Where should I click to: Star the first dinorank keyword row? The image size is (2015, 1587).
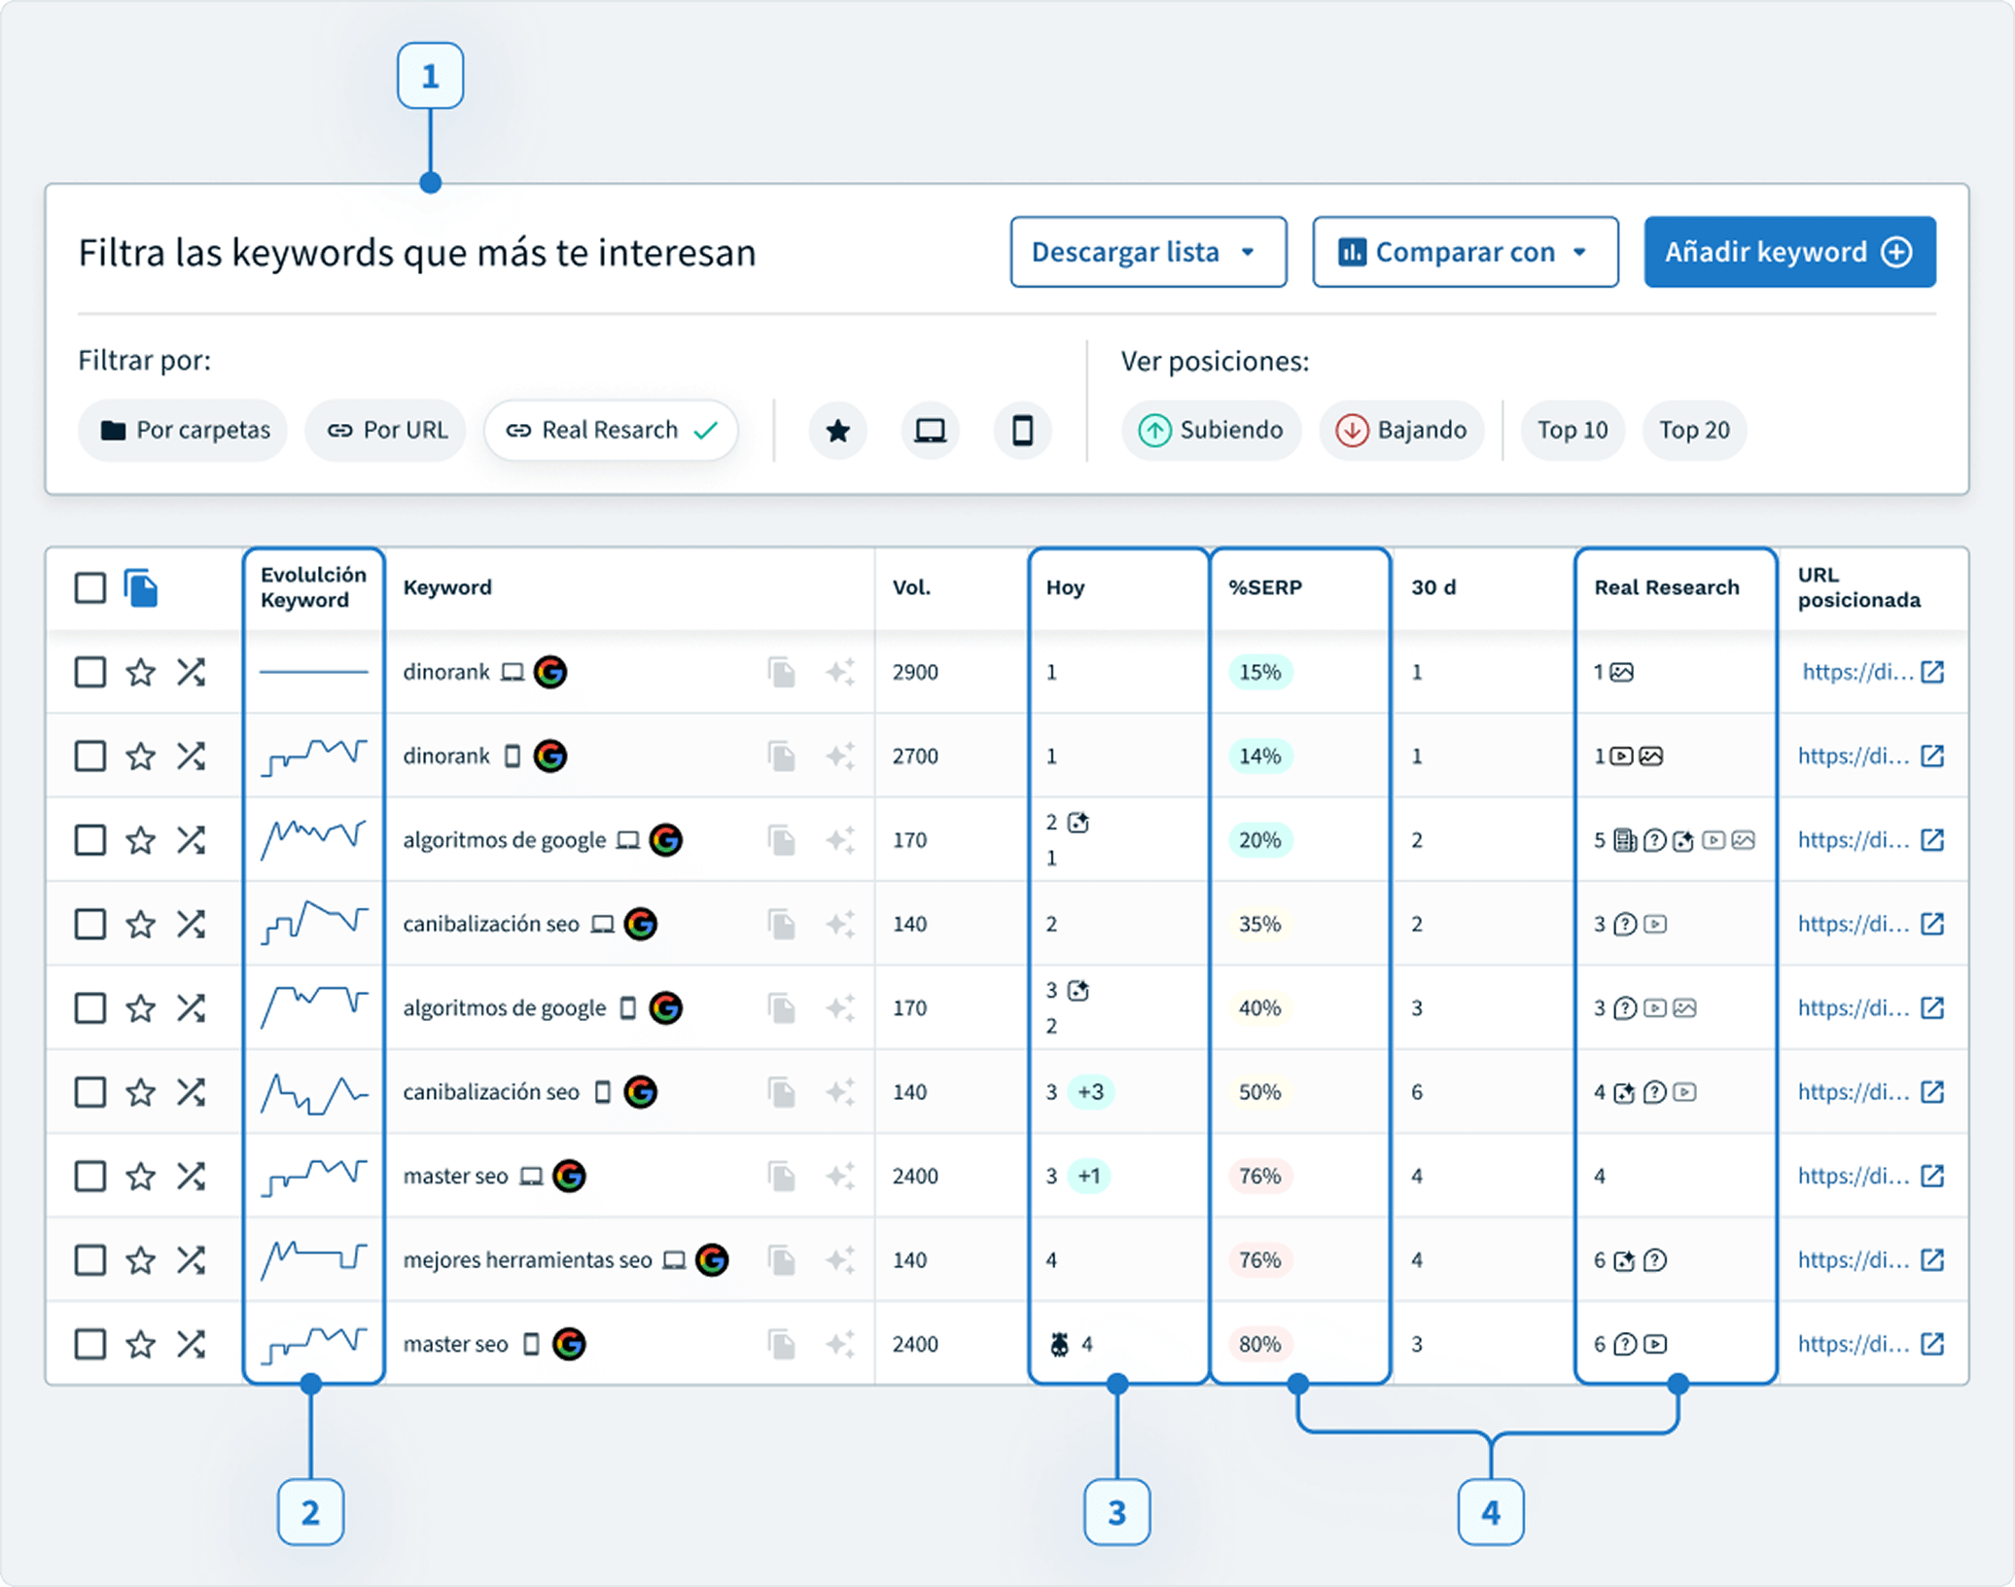[141, 672]
